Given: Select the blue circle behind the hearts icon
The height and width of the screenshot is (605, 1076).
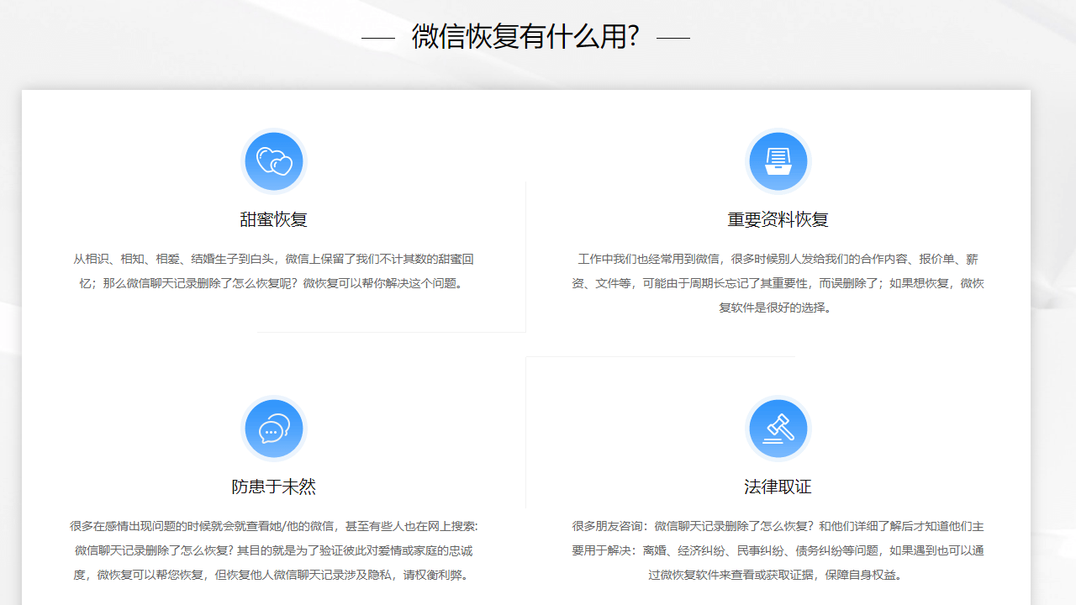Looking at the screenshot, I should coord(273,160).
